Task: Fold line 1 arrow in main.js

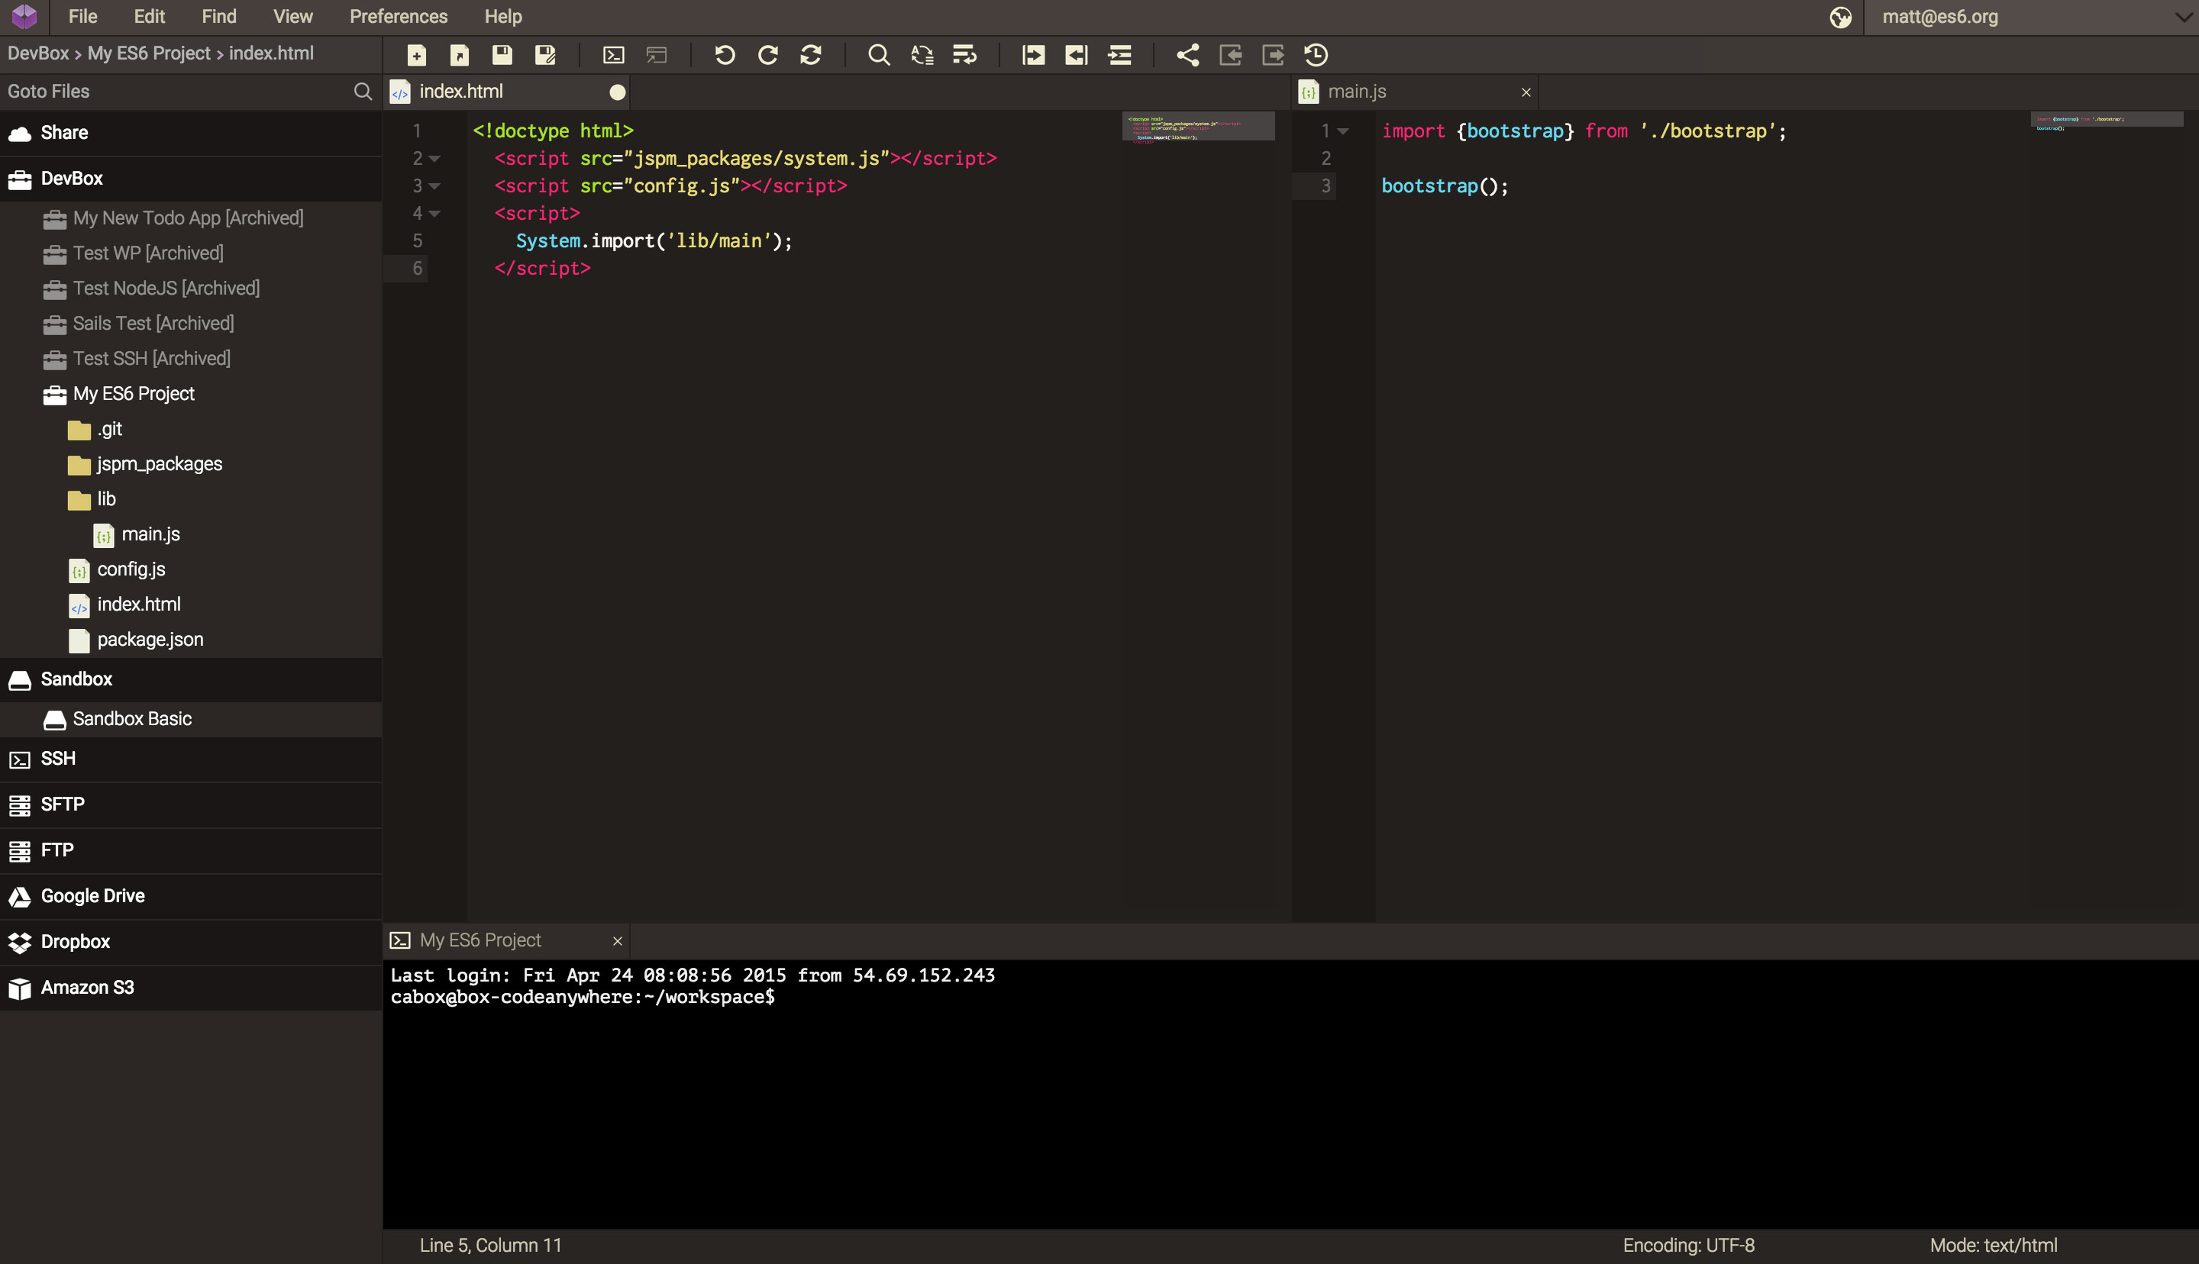Action: point(1343,132)
